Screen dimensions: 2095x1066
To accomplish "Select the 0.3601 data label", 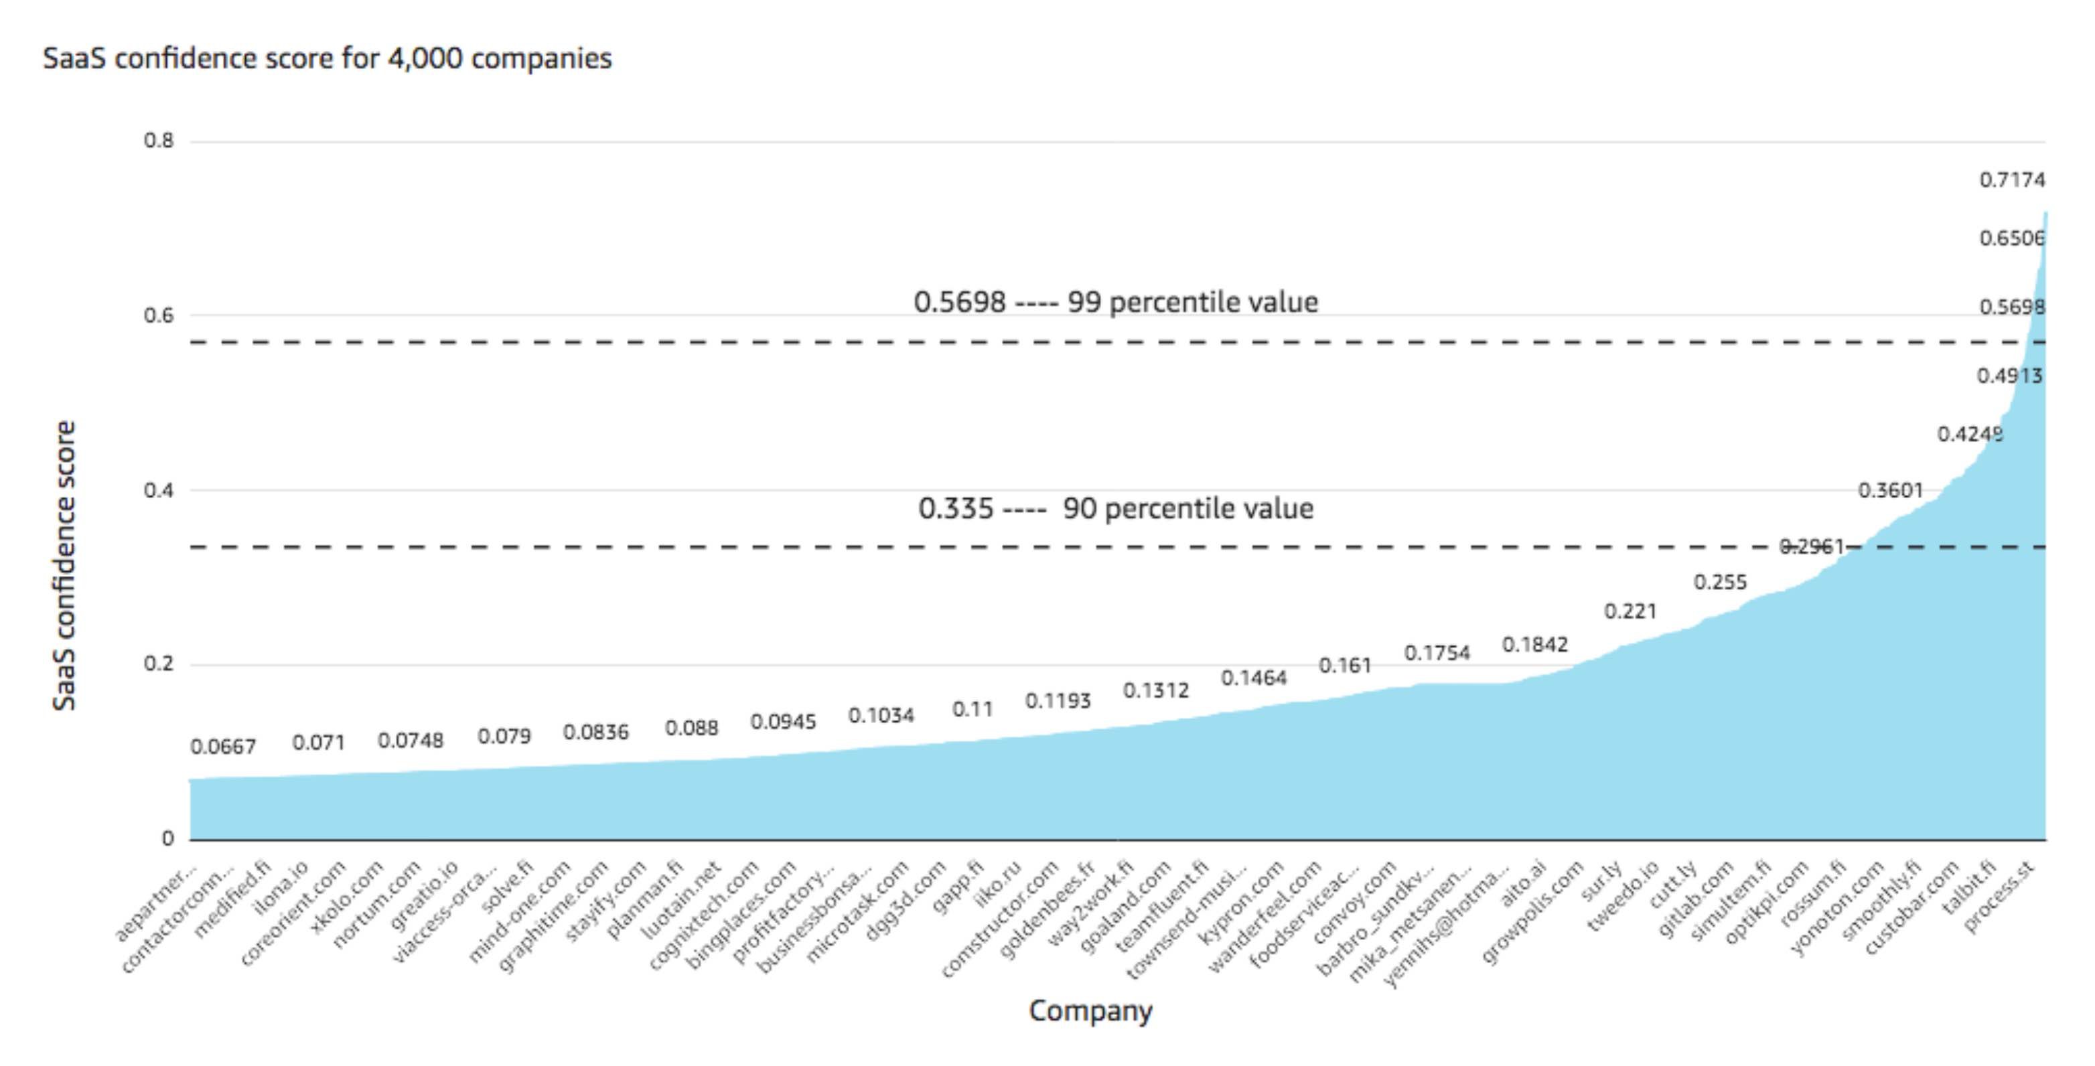I will [x=1890, y=490].
